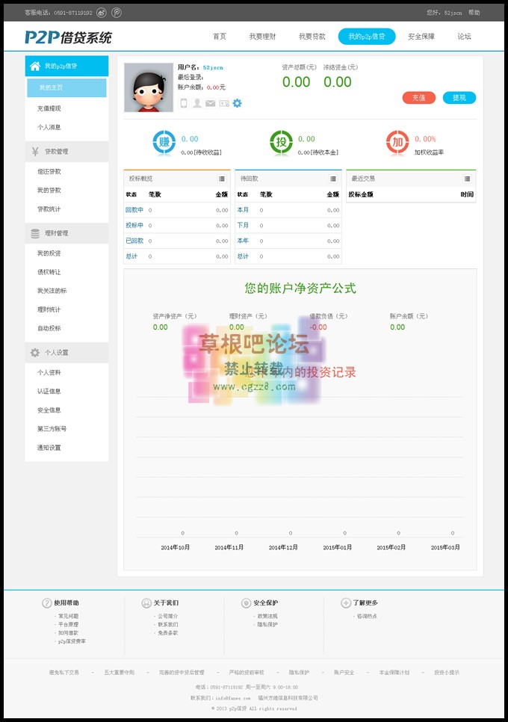
Task: Click footer link 政策法规
Action: [267, 616]
